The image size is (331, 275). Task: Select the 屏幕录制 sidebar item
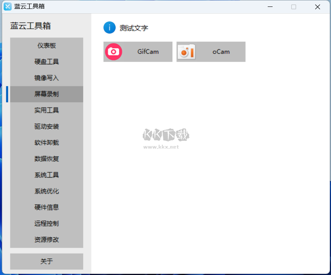point(47,94)
